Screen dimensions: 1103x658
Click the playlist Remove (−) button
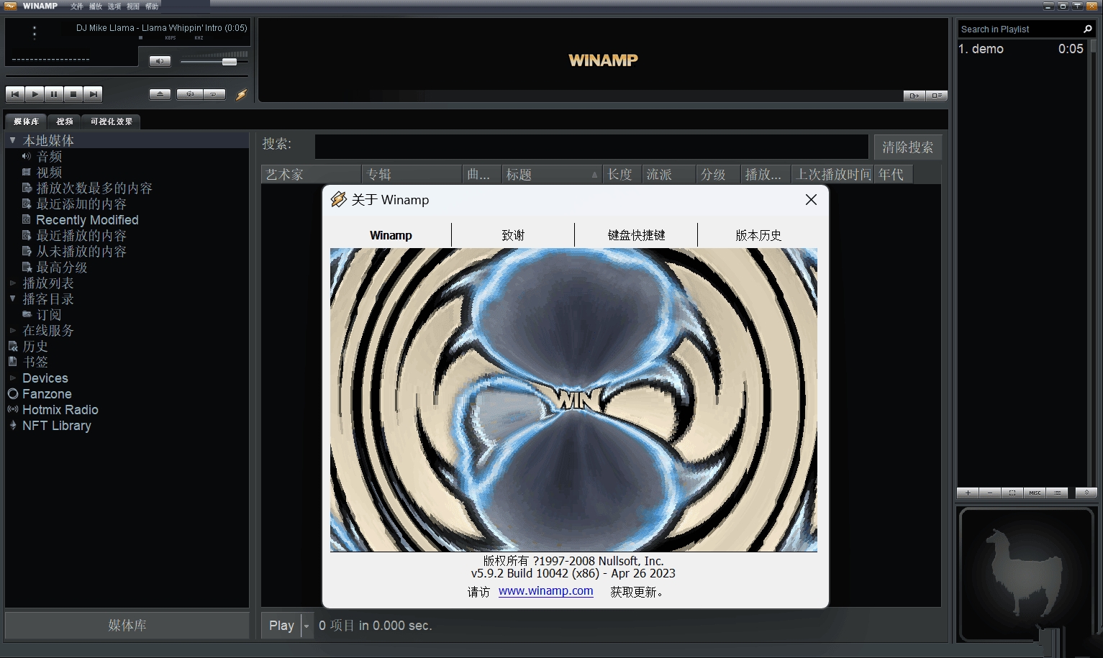click(x=990, y=493)
